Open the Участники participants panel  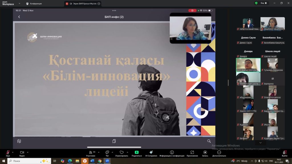point(91,153)
